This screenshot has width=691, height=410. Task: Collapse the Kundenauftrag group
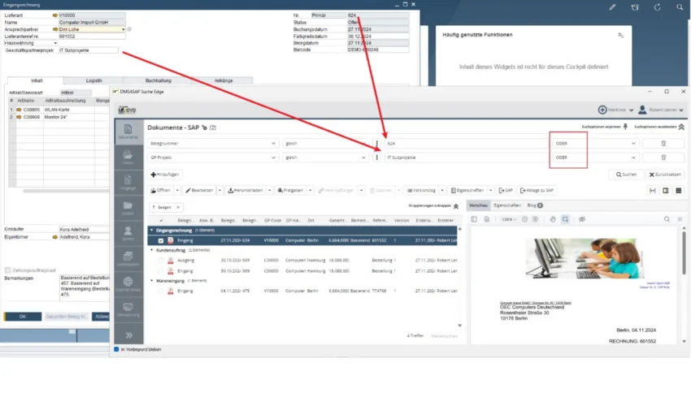coord(152,250)
